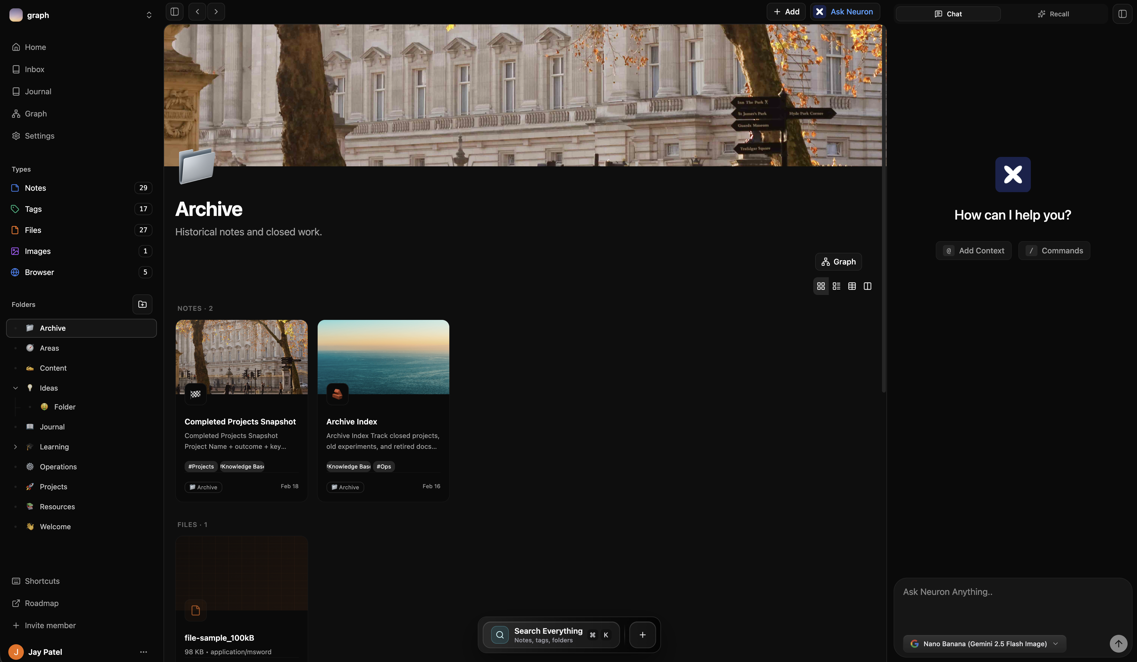1137x662 pixels.
Task: Open Commands in the Neuron panel
Action: coord(1054,250)
